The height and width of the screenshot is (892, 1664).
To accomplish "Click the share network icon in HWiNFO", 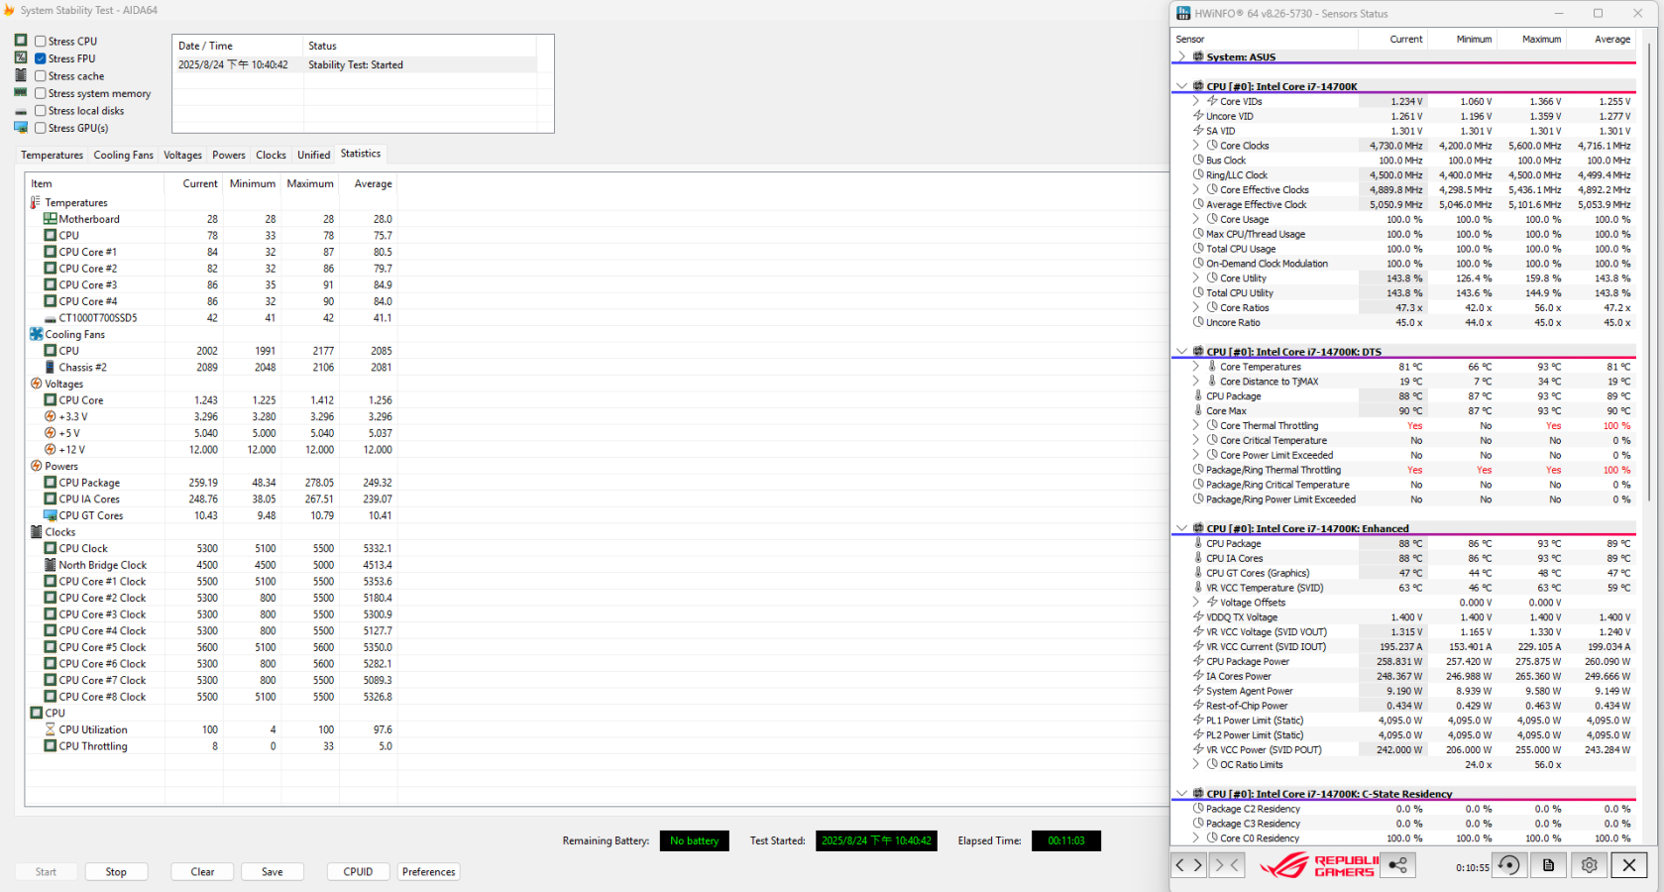I will point(1397,865).
